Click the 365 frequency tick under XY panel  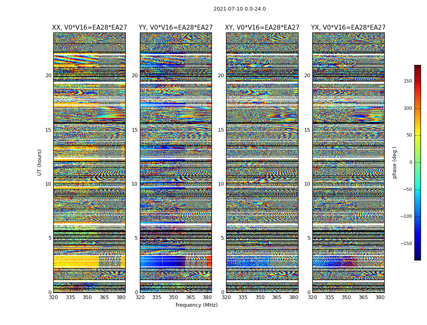pos(277,297)
